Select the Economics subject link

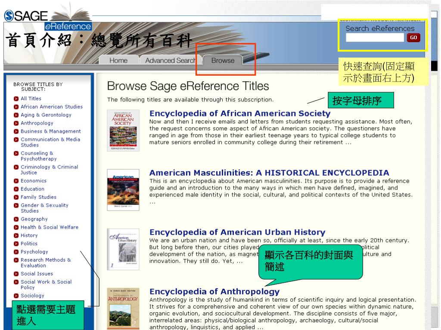coord(34,181)
